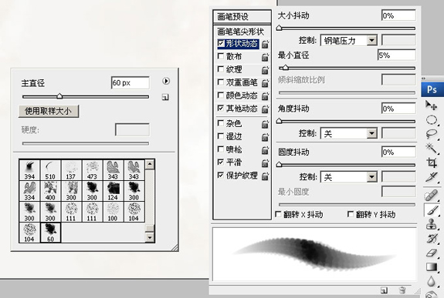The width and height of the screenshot is (444, 298).
Task: Select the Magic Wand tool
Action: [x=431, y=148]
